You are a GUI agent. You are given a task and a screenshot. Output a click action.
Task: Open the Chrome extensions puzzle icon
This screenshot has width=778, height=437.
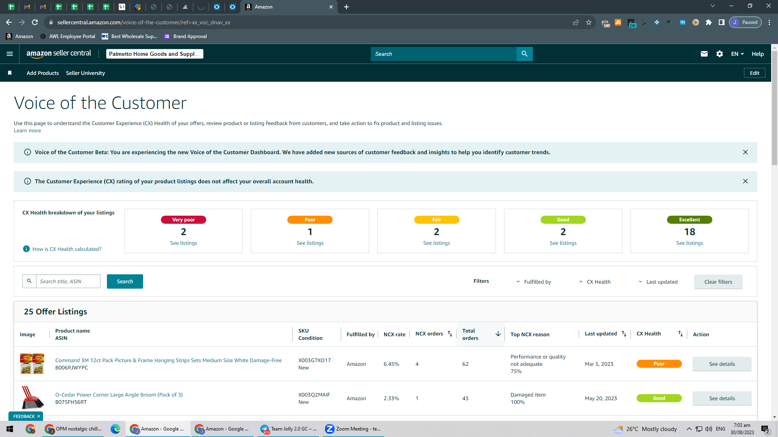point(709,22)
